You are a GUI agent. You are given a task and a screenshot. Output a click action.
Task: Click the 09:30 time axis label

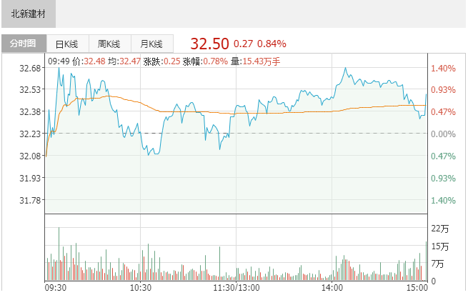point(55,287)
